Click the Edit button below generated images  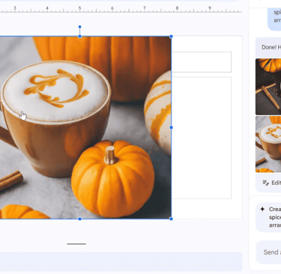pos(272,183)
